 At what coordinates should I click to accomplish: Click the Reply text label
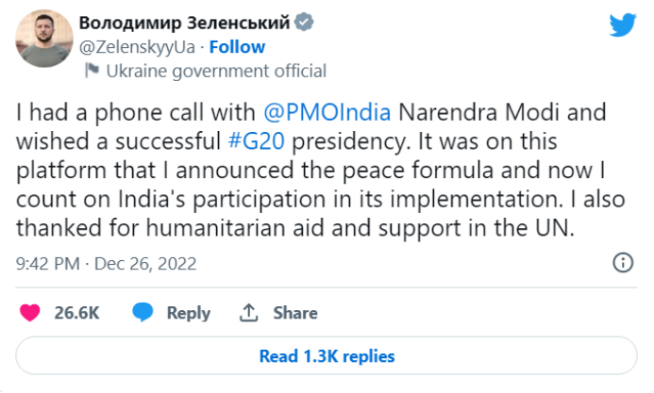tap(189, 313)
